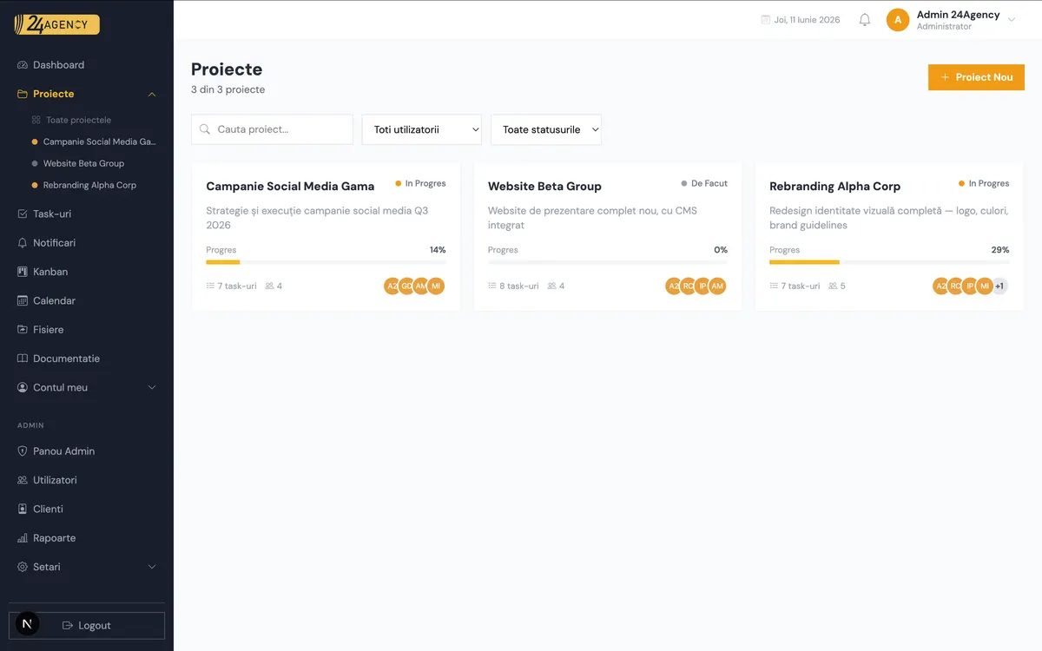Open the Rapoarte chart icon
This screenshot has width=1042, height=651.
[x=23, y=538]
